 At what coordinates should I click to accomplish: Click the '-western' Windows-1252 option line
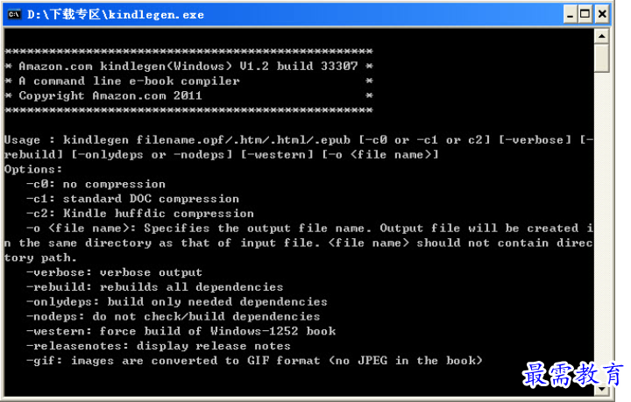tap(181, 331)
